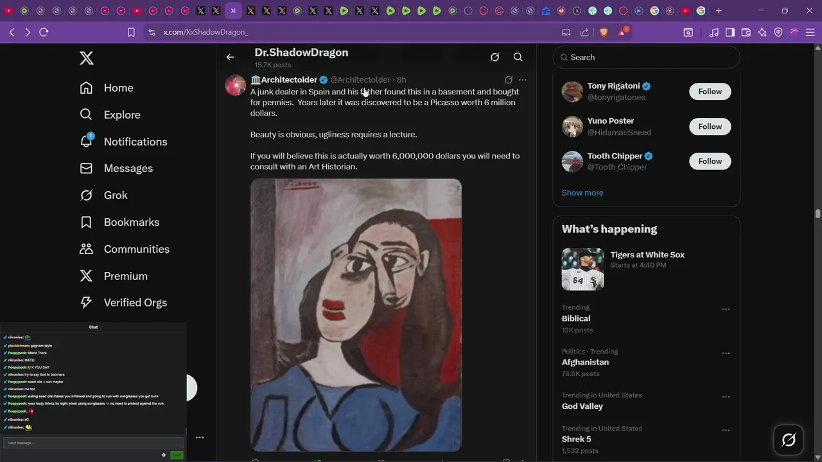Open the Biblical trending topic
The height and width of the screenshot is (462, 822).
(x=576, y=318)
